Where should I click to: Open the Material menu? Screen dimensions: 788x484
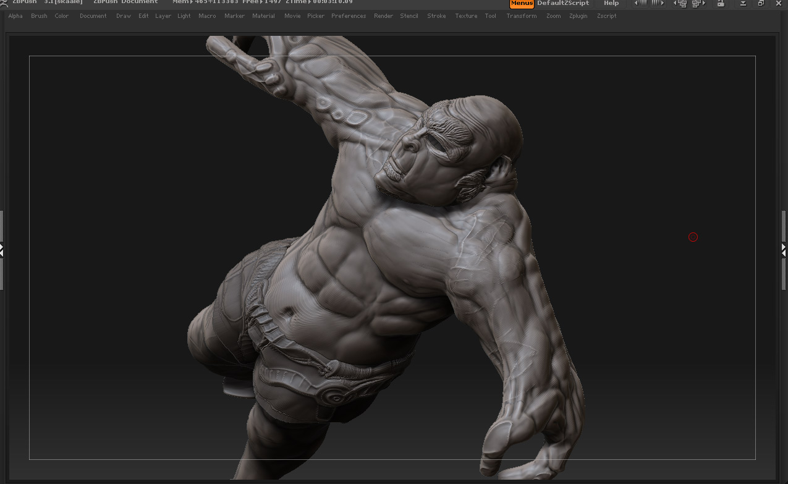263,16
